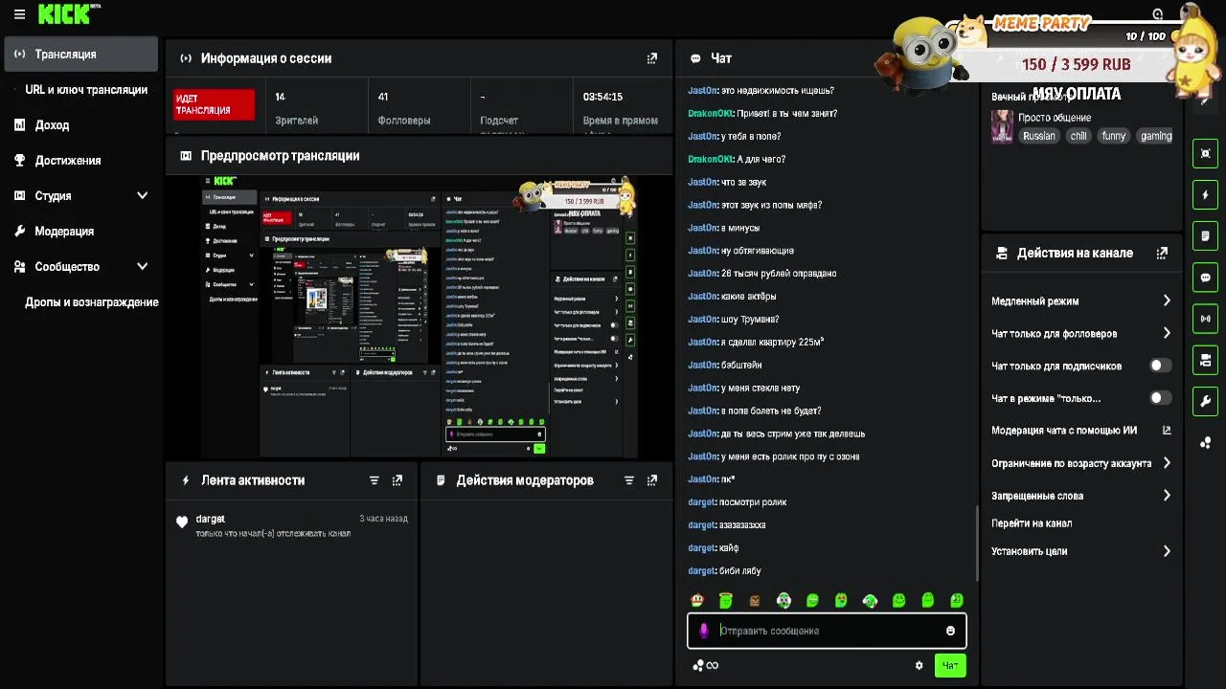Insert the brown angry face emote
Screen dimensions: 1226x689
(755, 601)
